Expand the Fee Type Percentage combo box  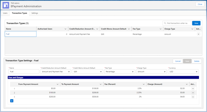pyautogui.click(x=119, y=72)
